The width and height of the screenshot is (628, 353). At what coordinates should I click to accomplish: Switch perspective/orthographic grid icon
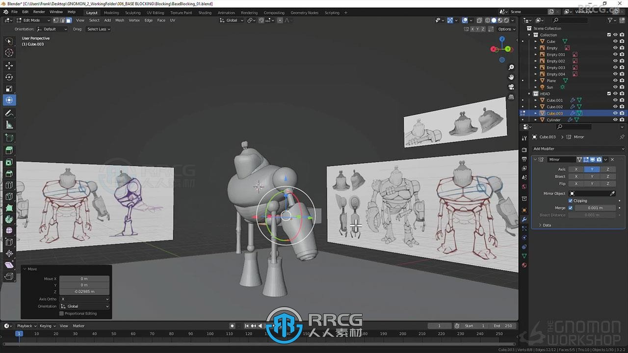511,97
